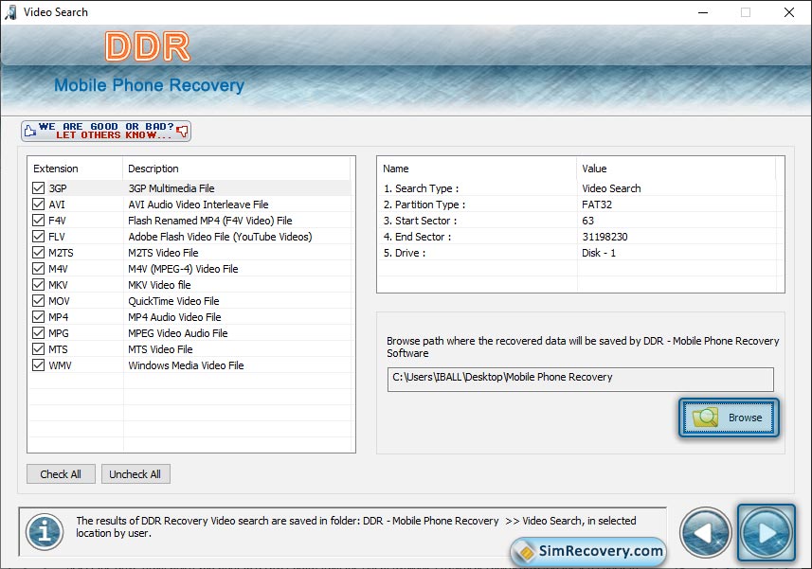
Task: Click the '63' start sector value
Action: tap(587, 221)
